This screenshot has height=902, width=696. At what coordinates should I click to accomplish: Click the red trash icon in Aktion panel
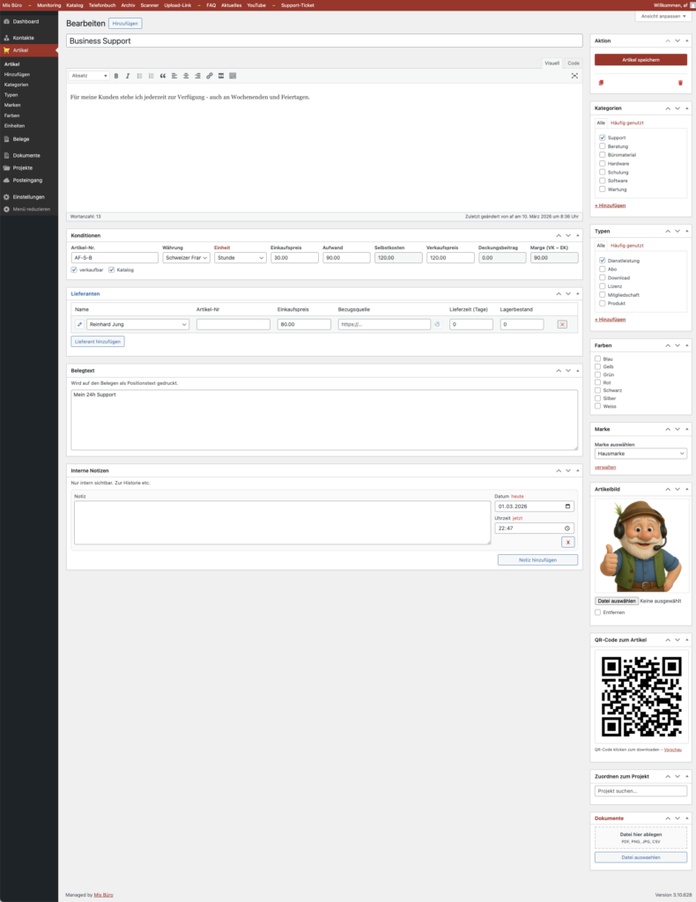(680, 83)
